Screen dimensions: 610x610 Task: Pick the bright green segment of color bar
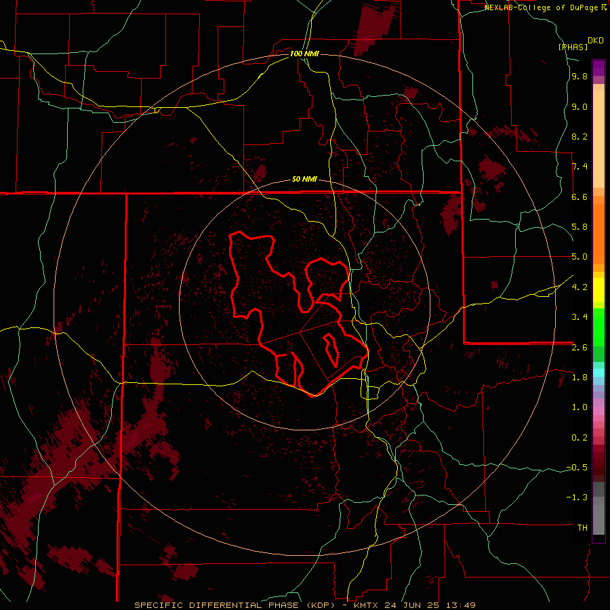[598, 327]
